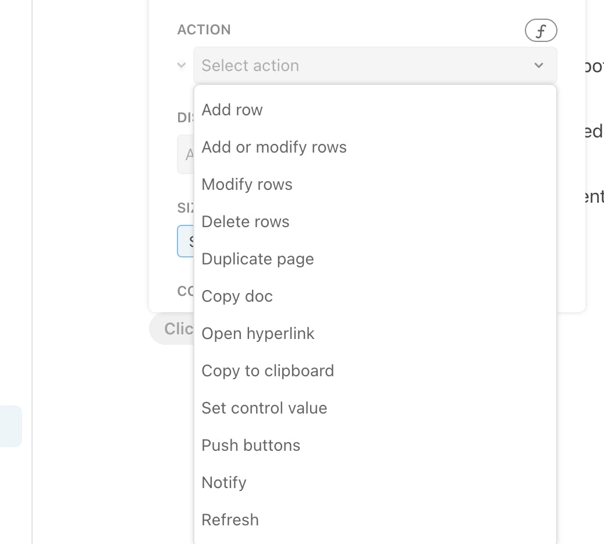Viewport: 604px width, 544px height.
Task: Choose the Refresh action
Action: point(230,520)
